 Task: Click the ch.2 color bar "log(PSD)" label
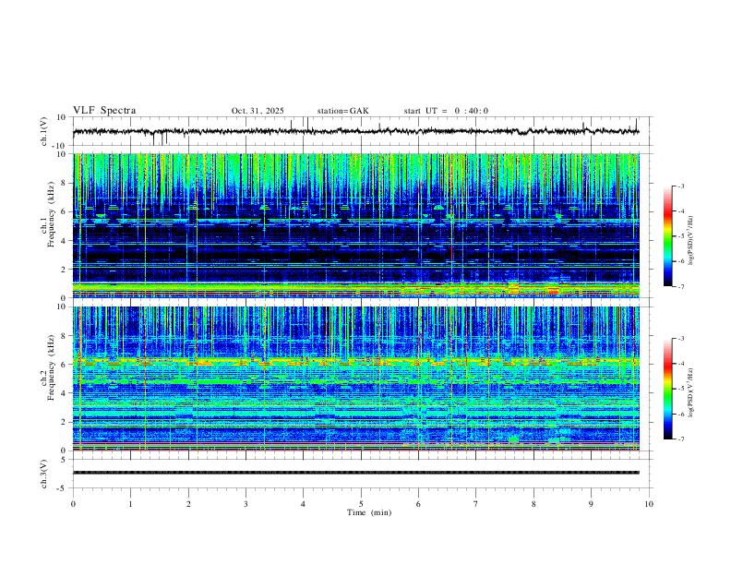pyautogui.click(x=690, y=393)
